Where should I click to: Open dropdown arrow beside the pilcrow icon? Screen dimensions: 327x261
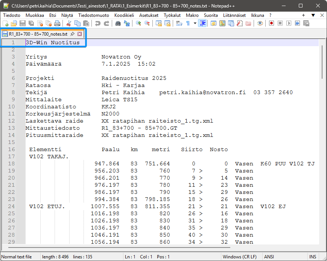point(195,23)
